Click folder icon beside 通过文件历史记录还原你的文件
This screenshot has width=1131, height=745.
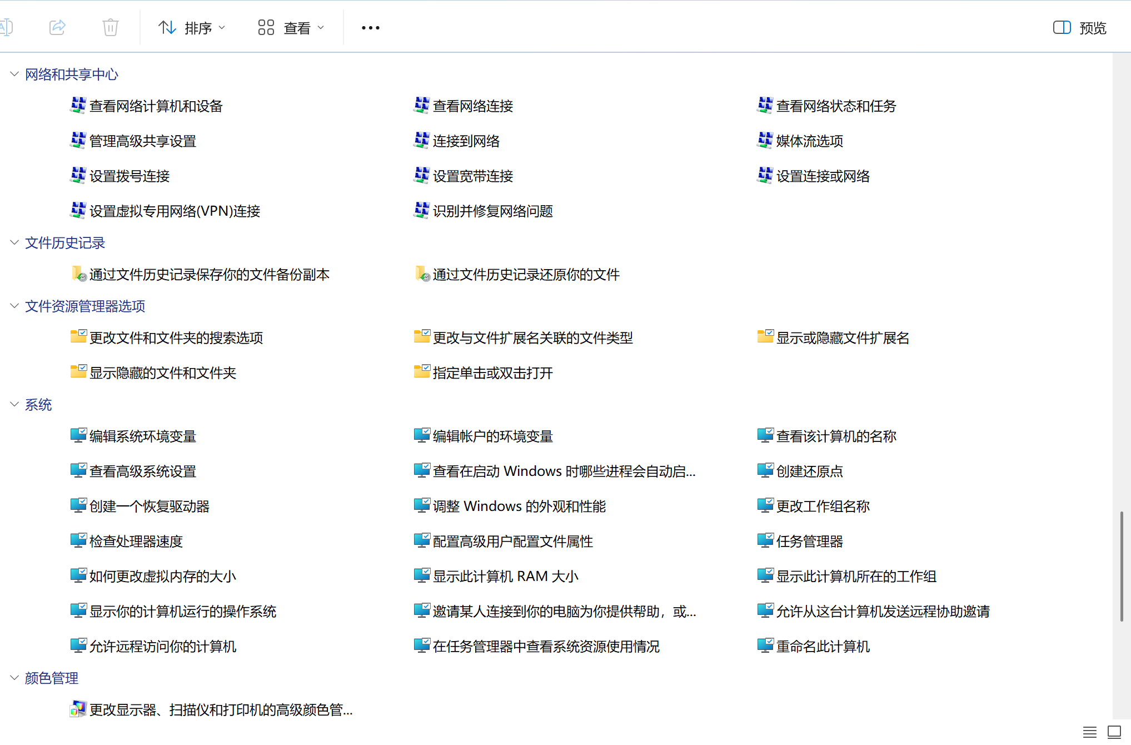point(422,274)
